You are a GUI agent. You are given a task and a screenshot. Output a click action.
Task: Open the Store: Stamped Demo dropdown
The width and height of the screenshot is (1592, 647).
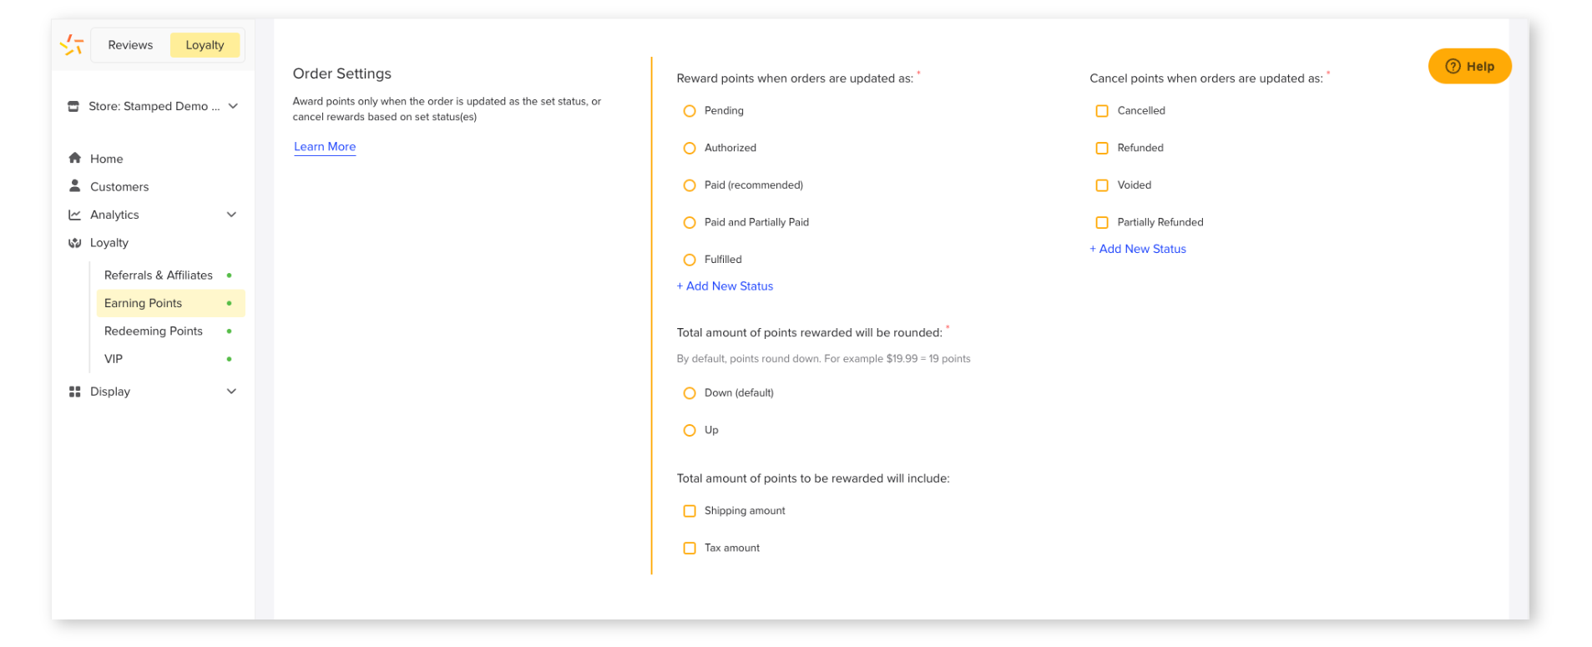tap(153, 106)
